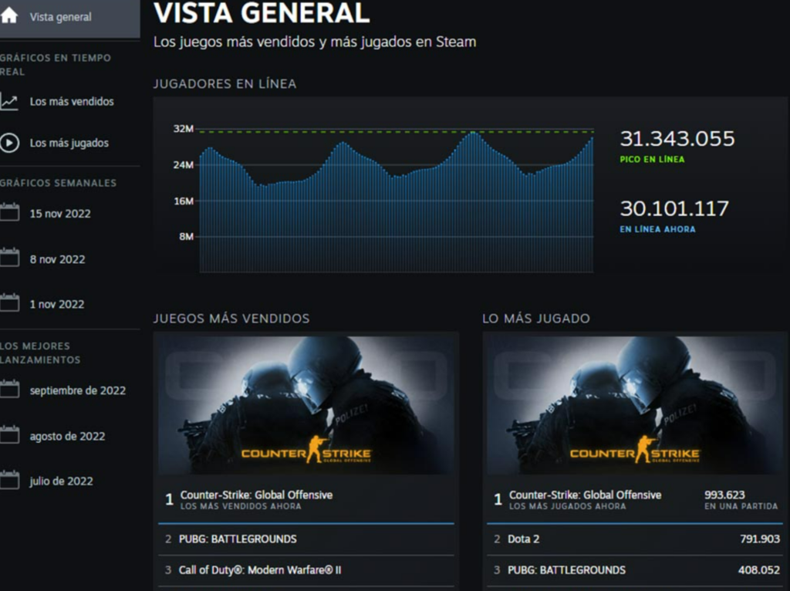Click Counter-Strike banner under Juegos más vendidos
The height and width of the screenshot is (591, 790).
306,404
